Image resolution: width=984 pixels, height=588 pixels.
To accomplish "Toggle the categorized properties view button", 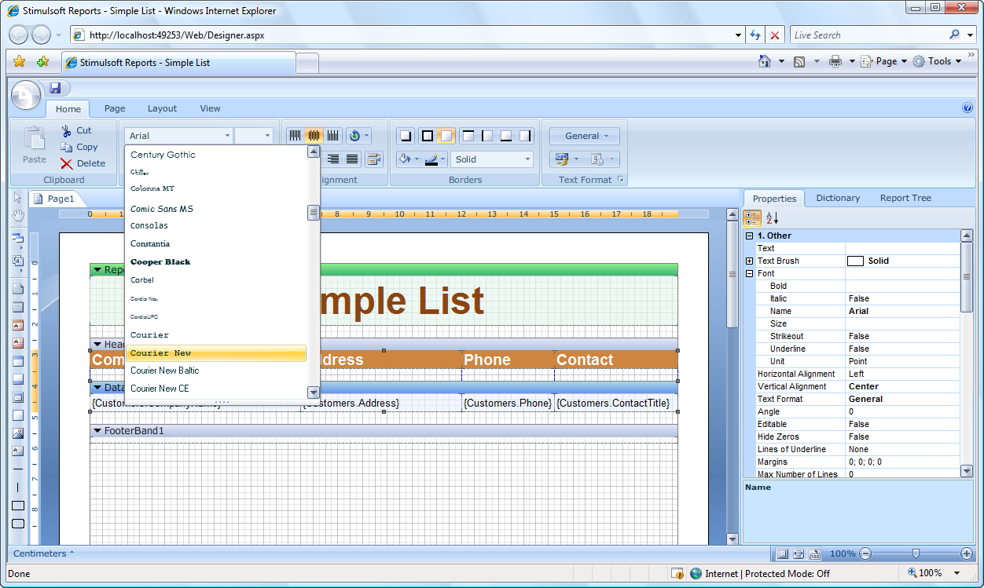I will pyautogui.click(x=752, y=218).
